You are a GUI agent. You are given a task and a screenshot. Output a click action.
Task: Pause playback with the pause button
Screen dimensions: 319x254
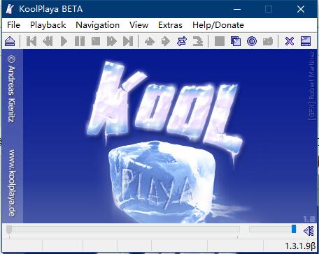coord(80,41)
